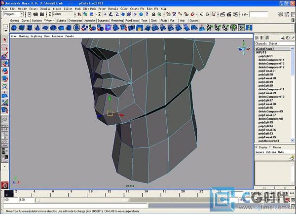Image resolution: width=296 pixels, height=214 pixels.
Task: Open the Polygons menu set dropdown
Action: [21, 14]
